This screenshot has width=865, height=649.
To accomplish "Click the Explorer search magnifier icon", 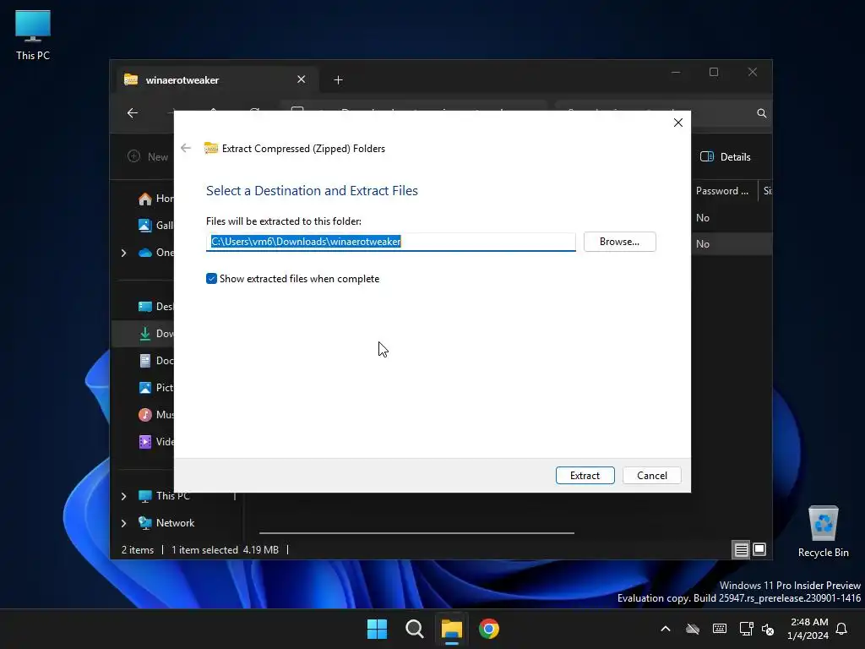I will point(761,113).
